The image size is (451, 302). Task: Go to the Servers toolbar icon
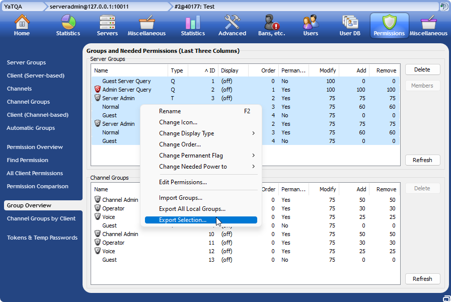(x=107, y=25)
